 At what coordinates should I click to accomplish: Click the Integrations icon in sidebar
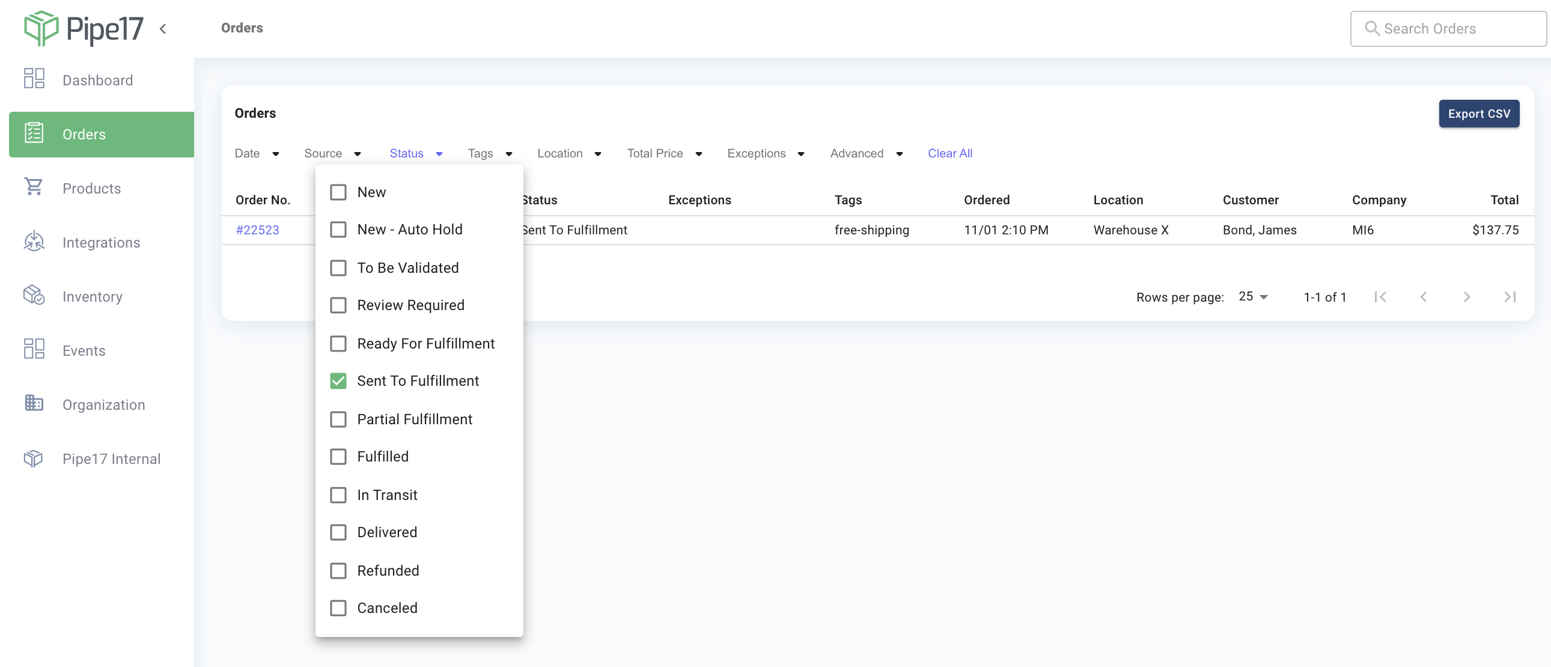click(34, 242)
